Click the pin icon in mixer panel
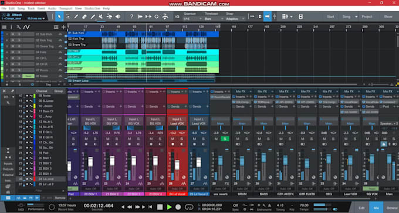The image size is (399, 213). 12,91
